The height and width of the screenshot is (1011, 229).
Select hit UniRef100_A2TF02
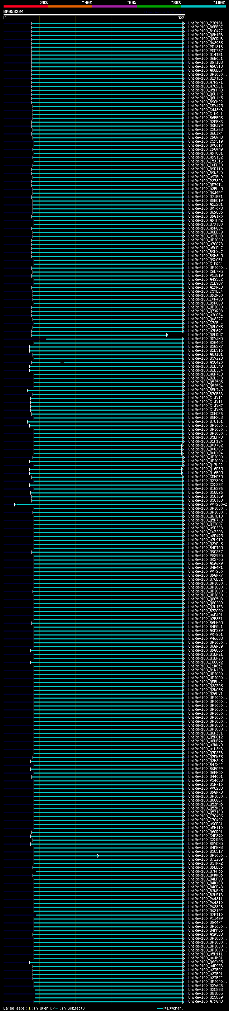coord(205,970)
